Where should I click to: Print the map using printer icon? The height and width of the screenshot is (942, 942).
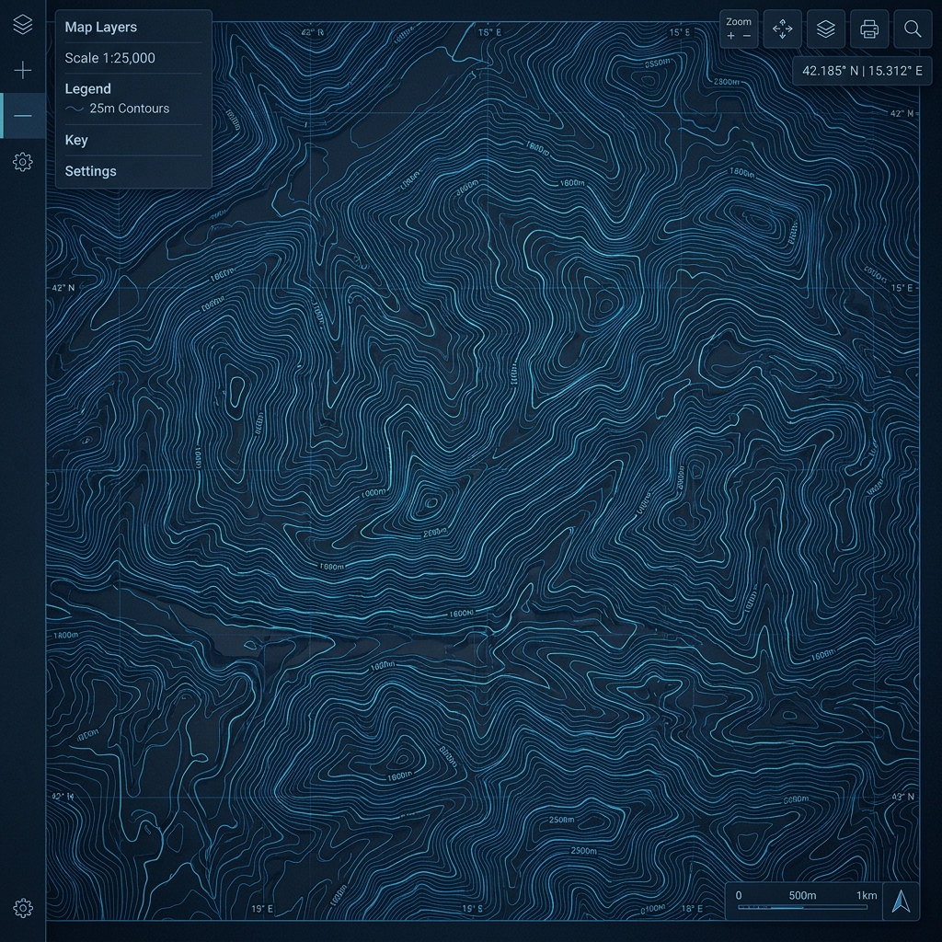pyautogui.click(x=869, y=29)
